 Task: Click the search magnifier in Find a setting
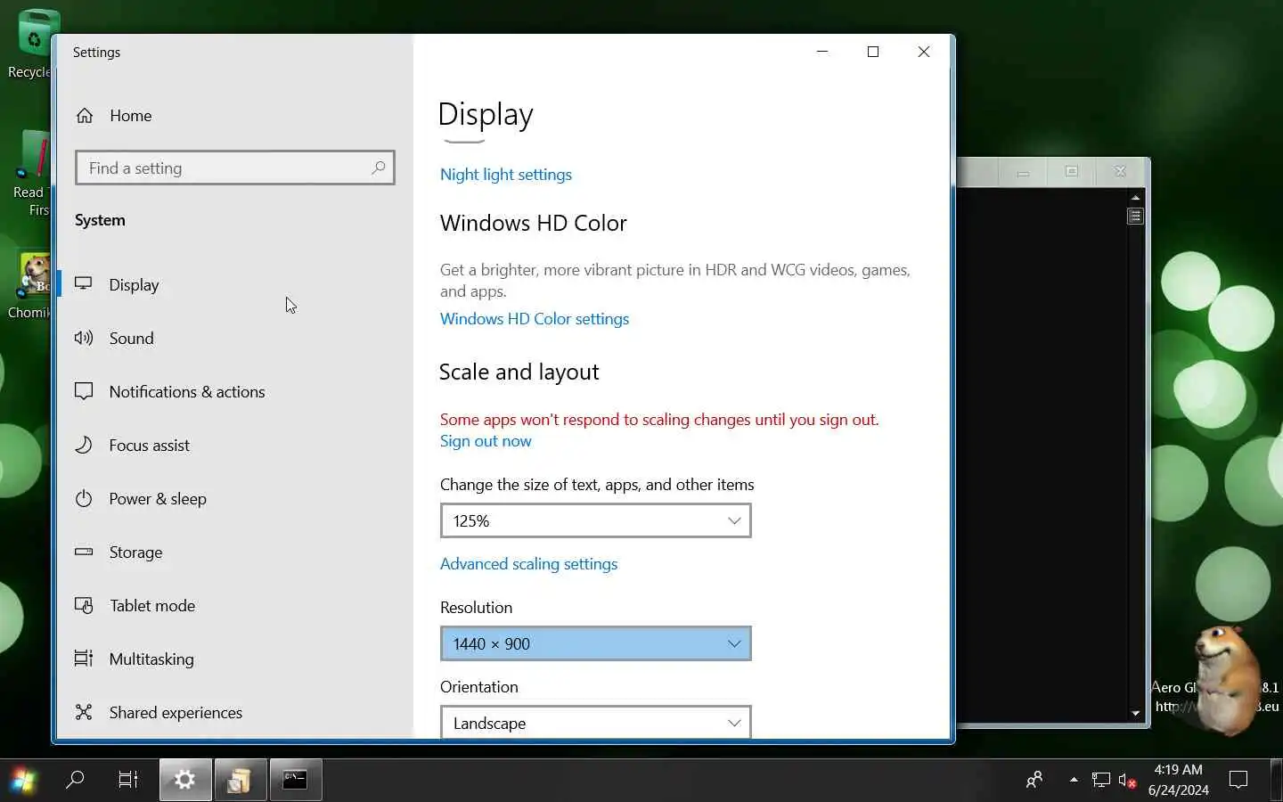pos(378,168)
